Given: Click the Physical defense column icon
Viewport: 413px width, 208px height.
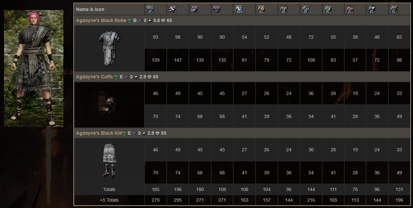Looking at the screenshot, I should (150, 9).
